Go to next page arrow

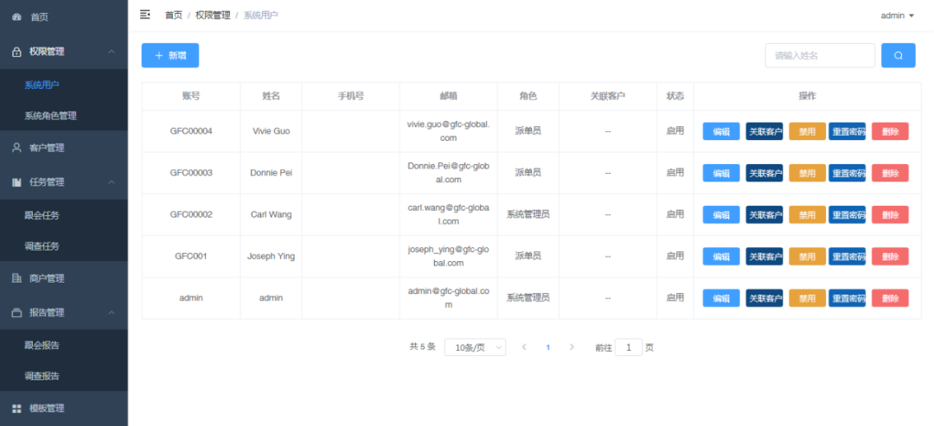coord(571,347)
